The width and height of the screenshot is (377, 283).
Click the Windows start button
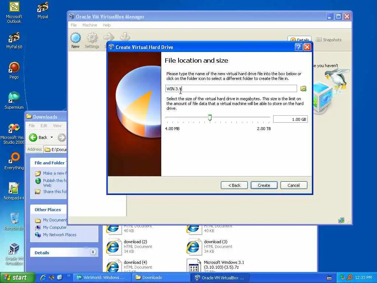pos(17,277)
